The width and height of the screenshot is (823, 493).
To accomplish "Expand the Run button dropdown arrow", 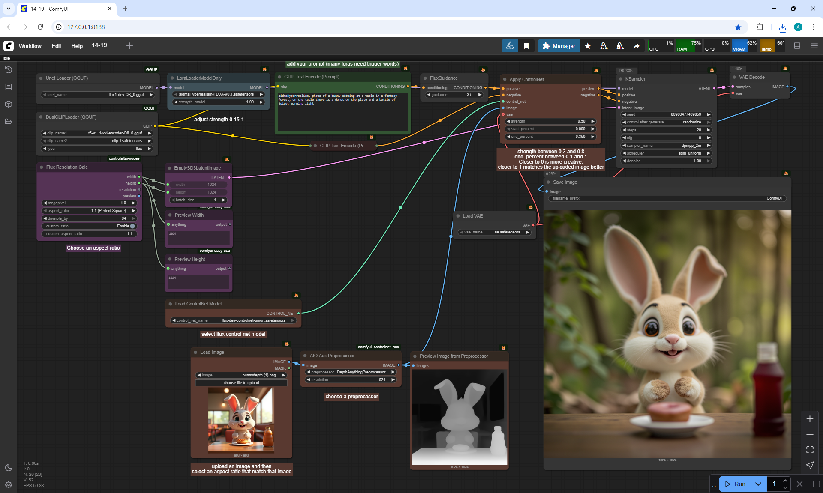I will point(758,484).
